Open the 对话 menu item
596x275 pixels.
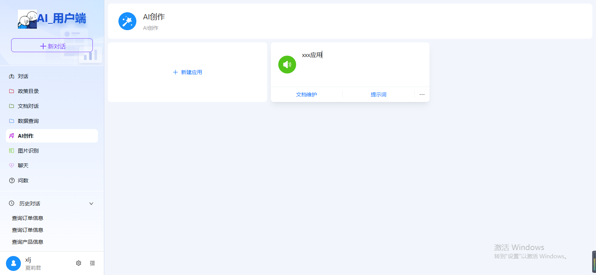pos(23,76)
